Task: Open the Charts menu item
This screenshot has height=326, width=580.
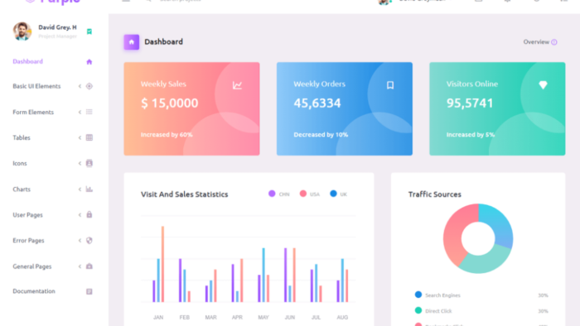Action: [22, 189]
